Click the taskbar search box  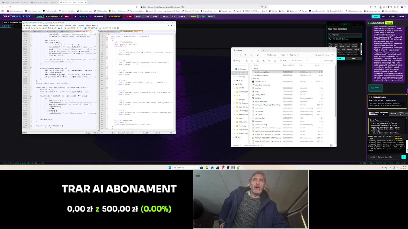[186, 168]
